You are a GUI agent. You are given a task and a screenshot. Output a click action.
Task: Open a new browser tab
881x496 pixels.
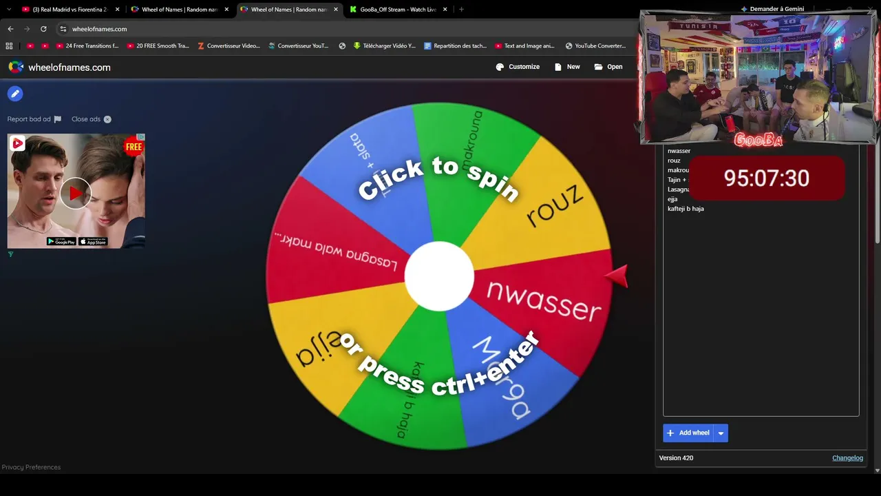461,10
